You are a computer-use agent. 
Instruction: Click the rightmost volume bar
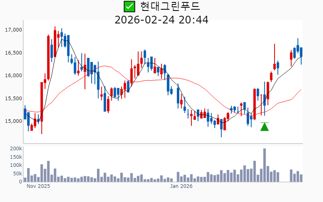(301, 178)
